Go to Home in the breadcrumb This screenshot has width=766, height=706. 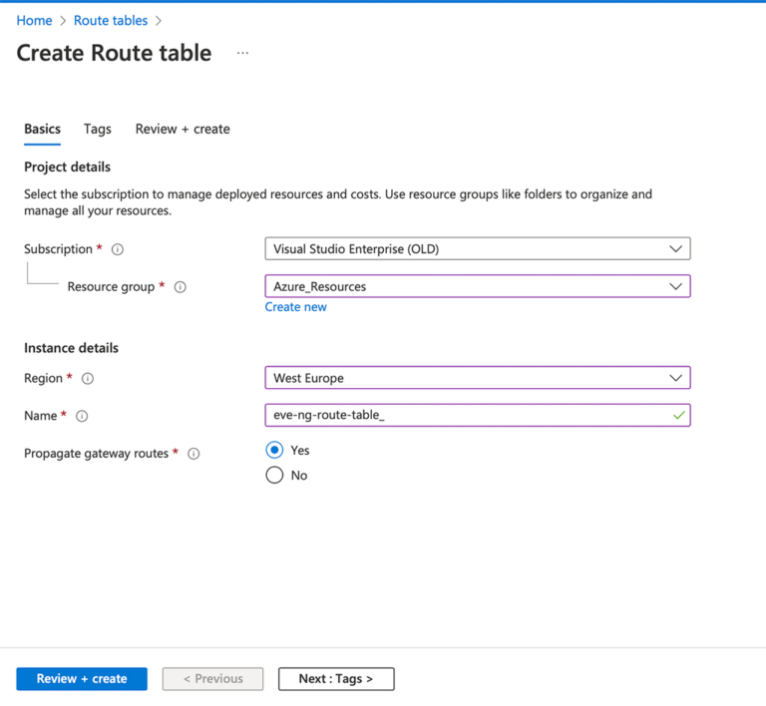tap(34, 20)
